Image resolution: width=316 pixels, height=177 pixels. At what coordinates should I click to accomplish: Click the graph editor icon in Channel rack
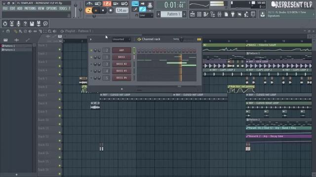pyautogui.click(x=199, y=39)
